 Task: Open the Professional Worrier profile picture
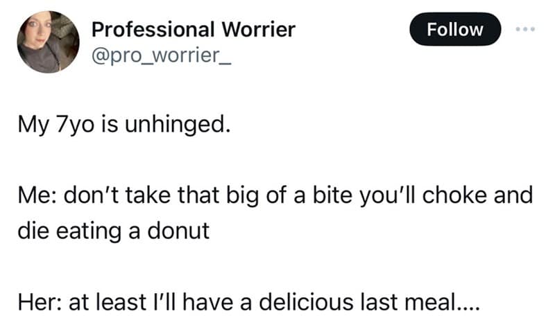(48, 43)
